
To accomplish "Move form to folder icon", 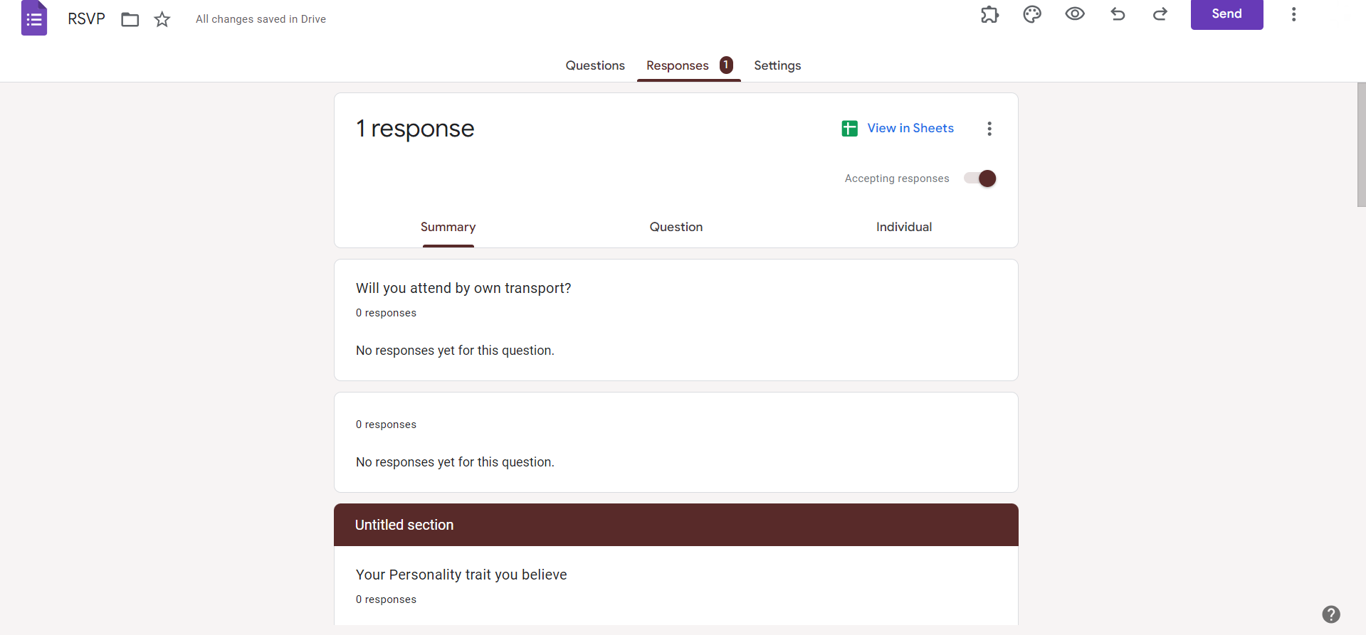I will click(130, 19).
